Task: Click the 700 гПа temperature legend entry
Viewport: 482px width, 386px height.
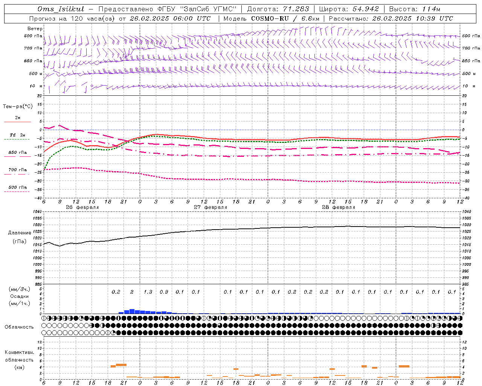Action: 18,170
